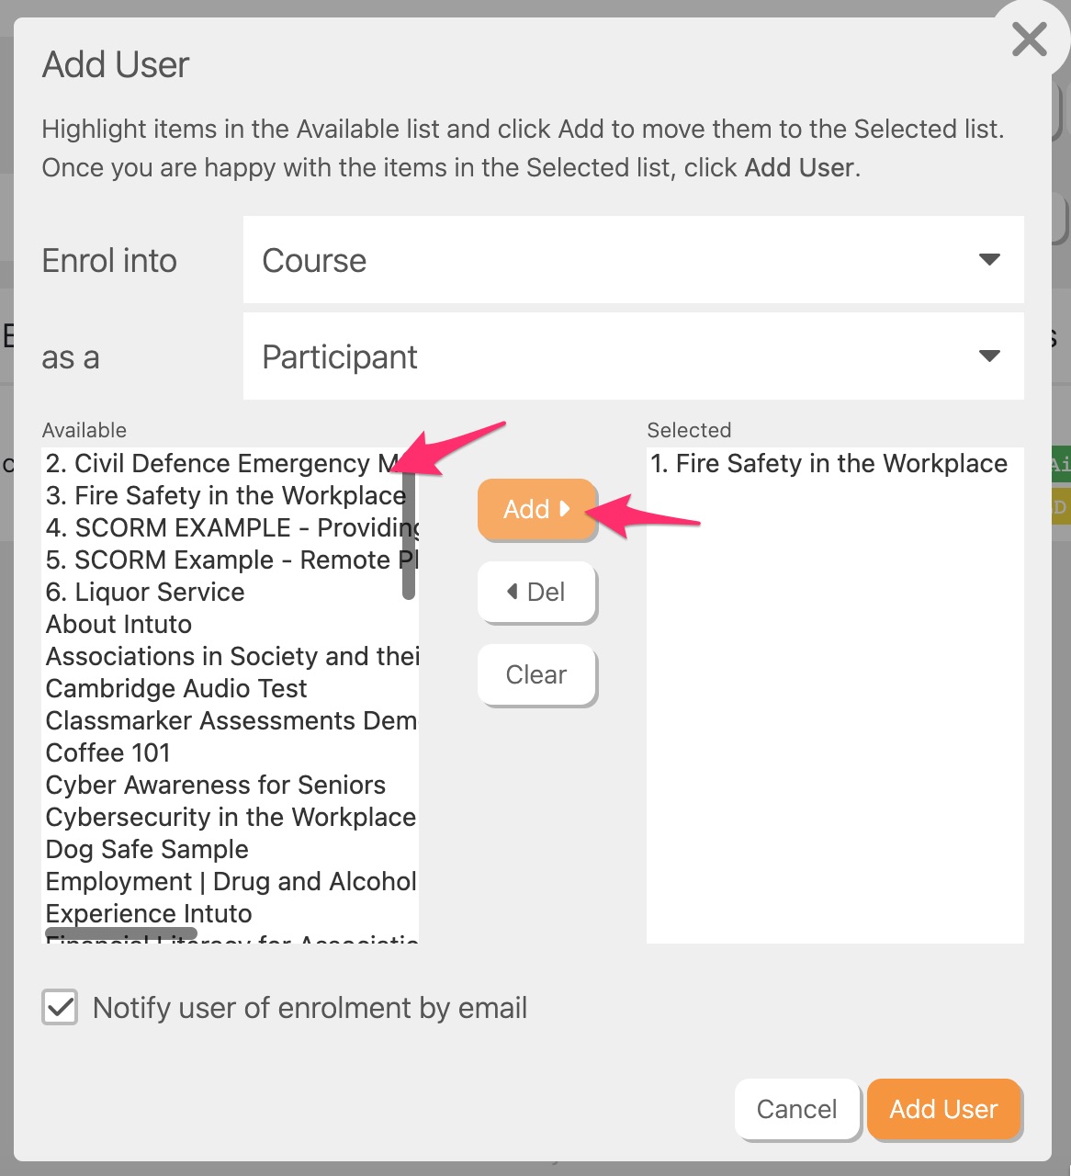This screenshot has width=1071, height=1176.
Task: Click the Del button
Action: click(536, 592)
